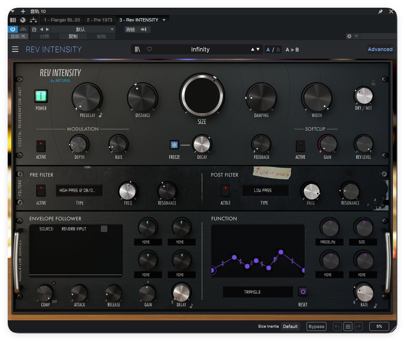Click the round dial icon left of insert tabs
This screenshot has height=341, width=405.
point(23,20)
